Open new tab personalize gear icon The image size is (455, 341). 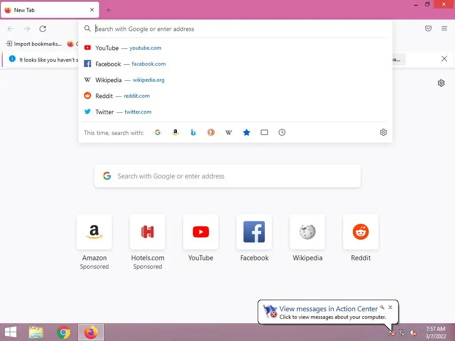441,83
